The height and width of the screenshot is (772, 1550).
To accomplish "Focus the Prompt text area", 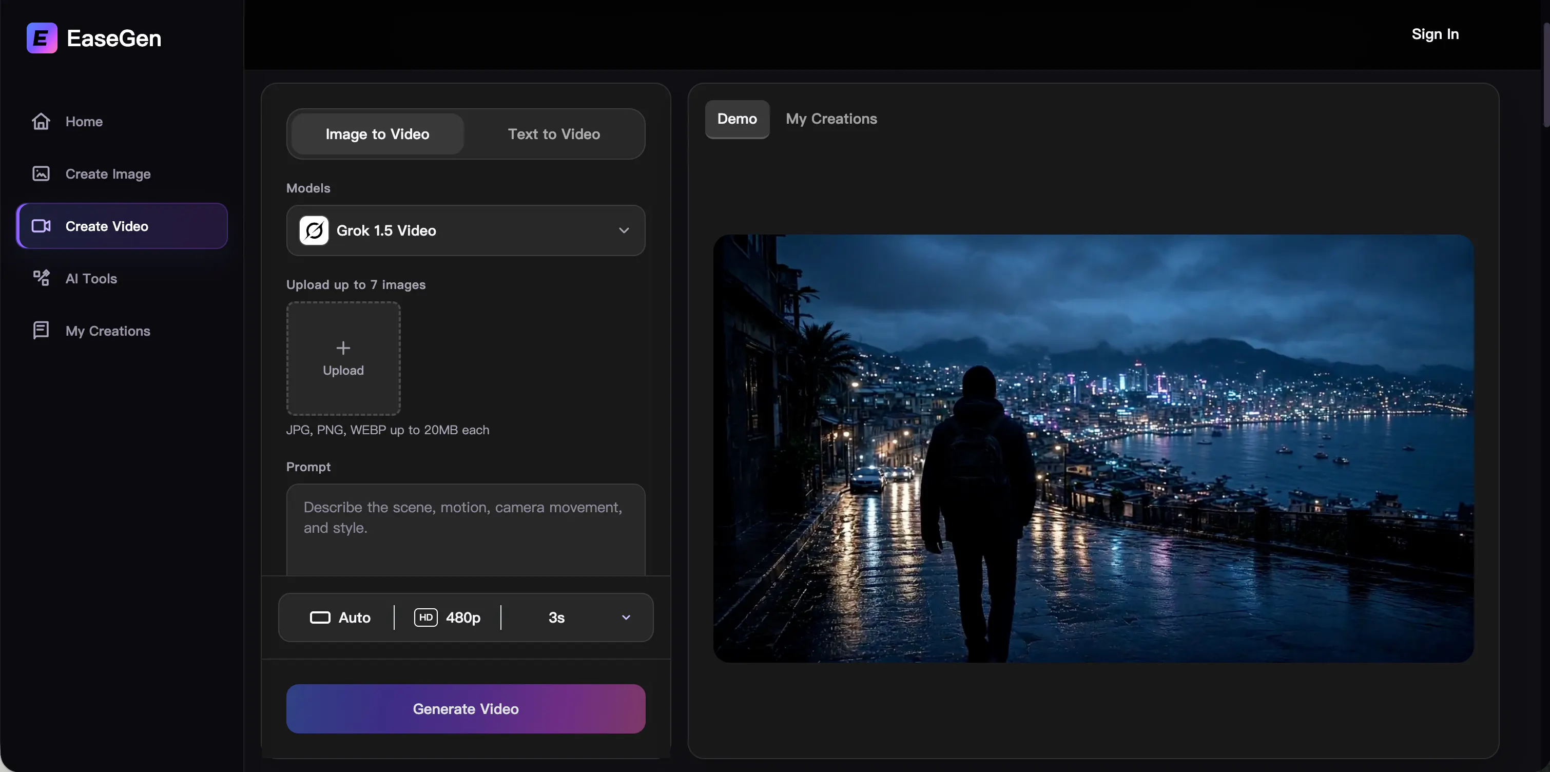I will point(466,530).
